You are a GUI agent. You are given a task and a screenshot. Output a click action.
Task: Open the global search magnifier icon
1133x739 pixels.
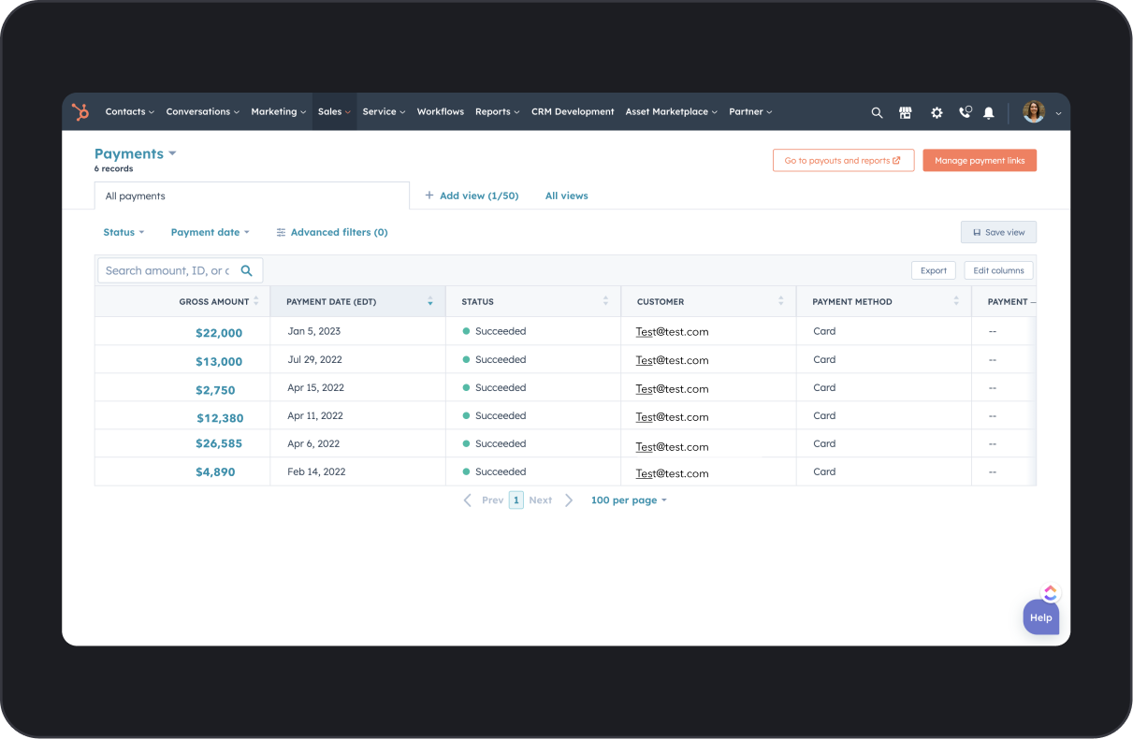point(877,112)
